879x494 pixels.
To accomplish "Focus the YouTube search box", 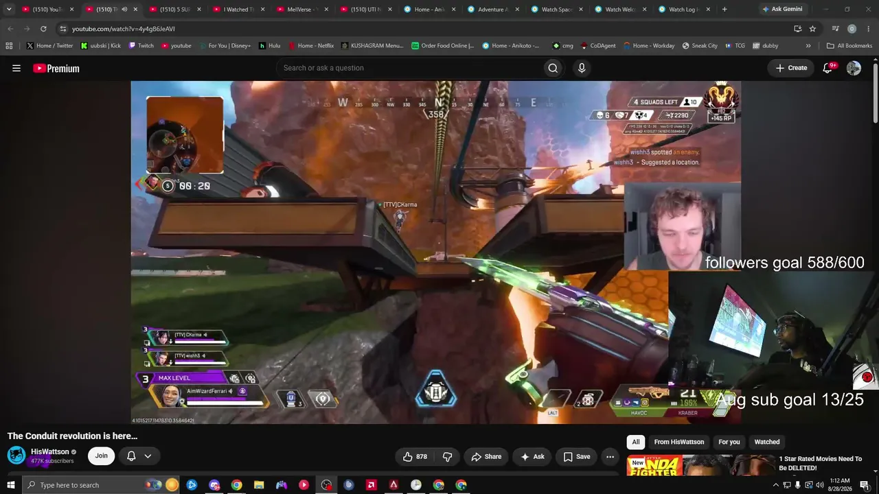I will tap(409, 68).
